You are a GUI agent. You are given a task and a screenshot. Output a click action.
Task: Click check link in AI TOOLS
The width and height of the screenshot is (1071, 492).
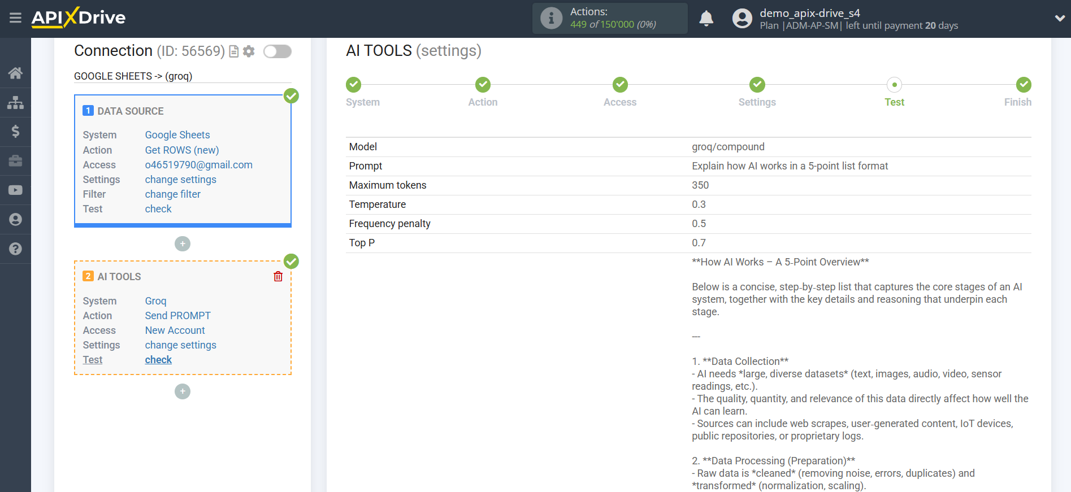point(158,360)
